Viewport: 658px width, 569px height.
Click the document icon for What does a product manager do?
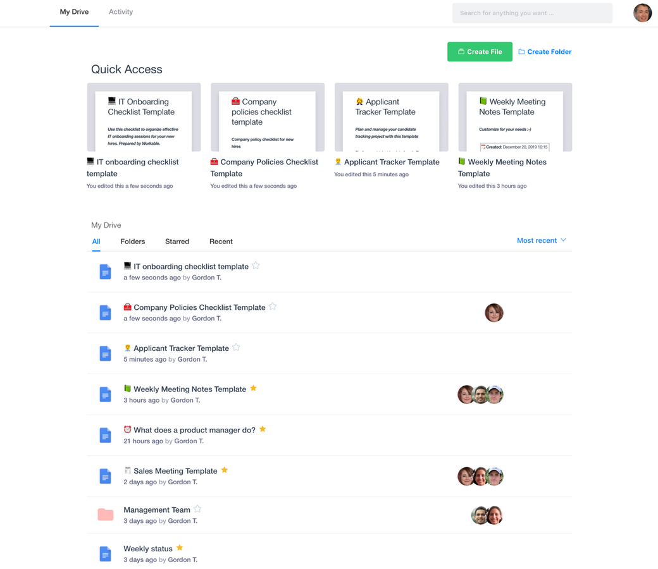point(105,435)
